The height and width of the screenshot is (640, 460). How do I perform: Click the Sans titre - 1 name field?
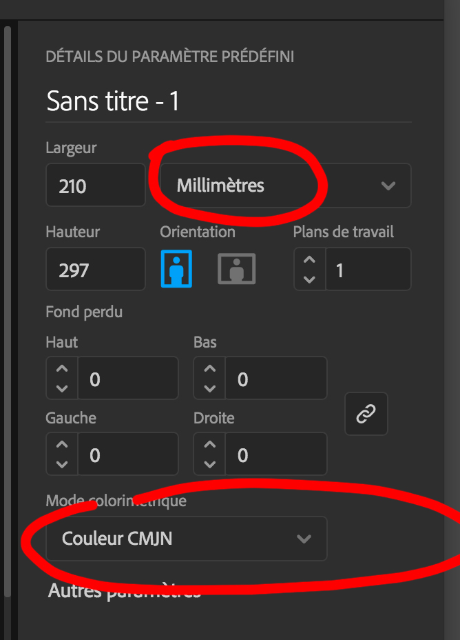pyautogui.click(x=227, y=101)
